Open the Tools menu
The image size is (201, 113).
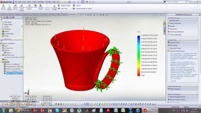pos(34,2)
